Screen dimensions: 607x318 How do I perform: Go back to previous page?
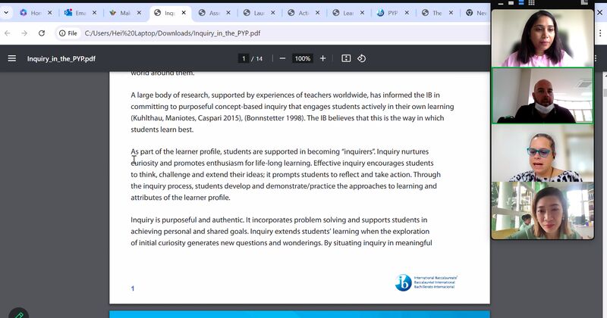pos(8,33)
